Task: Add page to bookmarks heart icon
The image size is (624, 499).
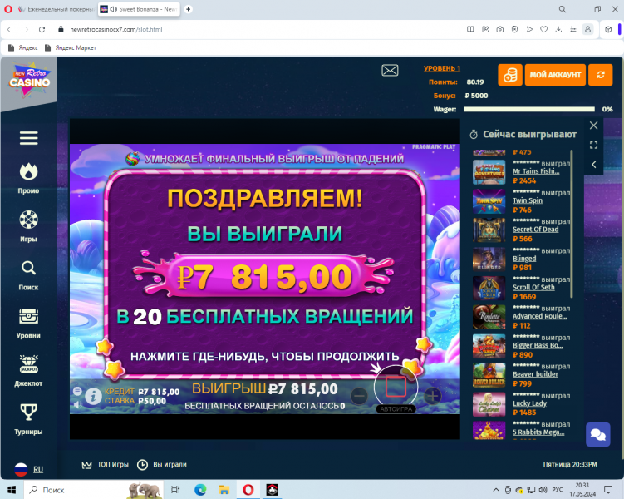Action: [x=543, y=29]
